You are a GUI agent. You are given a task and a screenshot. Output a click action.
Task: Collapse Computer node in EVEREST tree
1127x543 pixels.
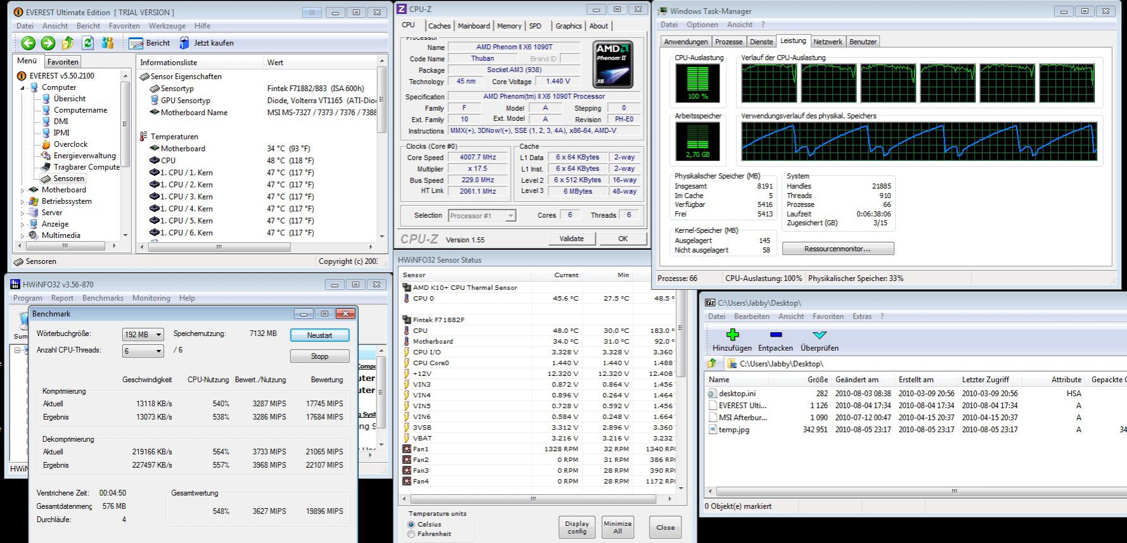click(x=23, y=88)
